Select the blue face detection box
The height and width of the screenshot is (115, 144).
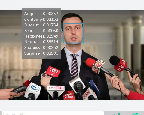point(73,33)
